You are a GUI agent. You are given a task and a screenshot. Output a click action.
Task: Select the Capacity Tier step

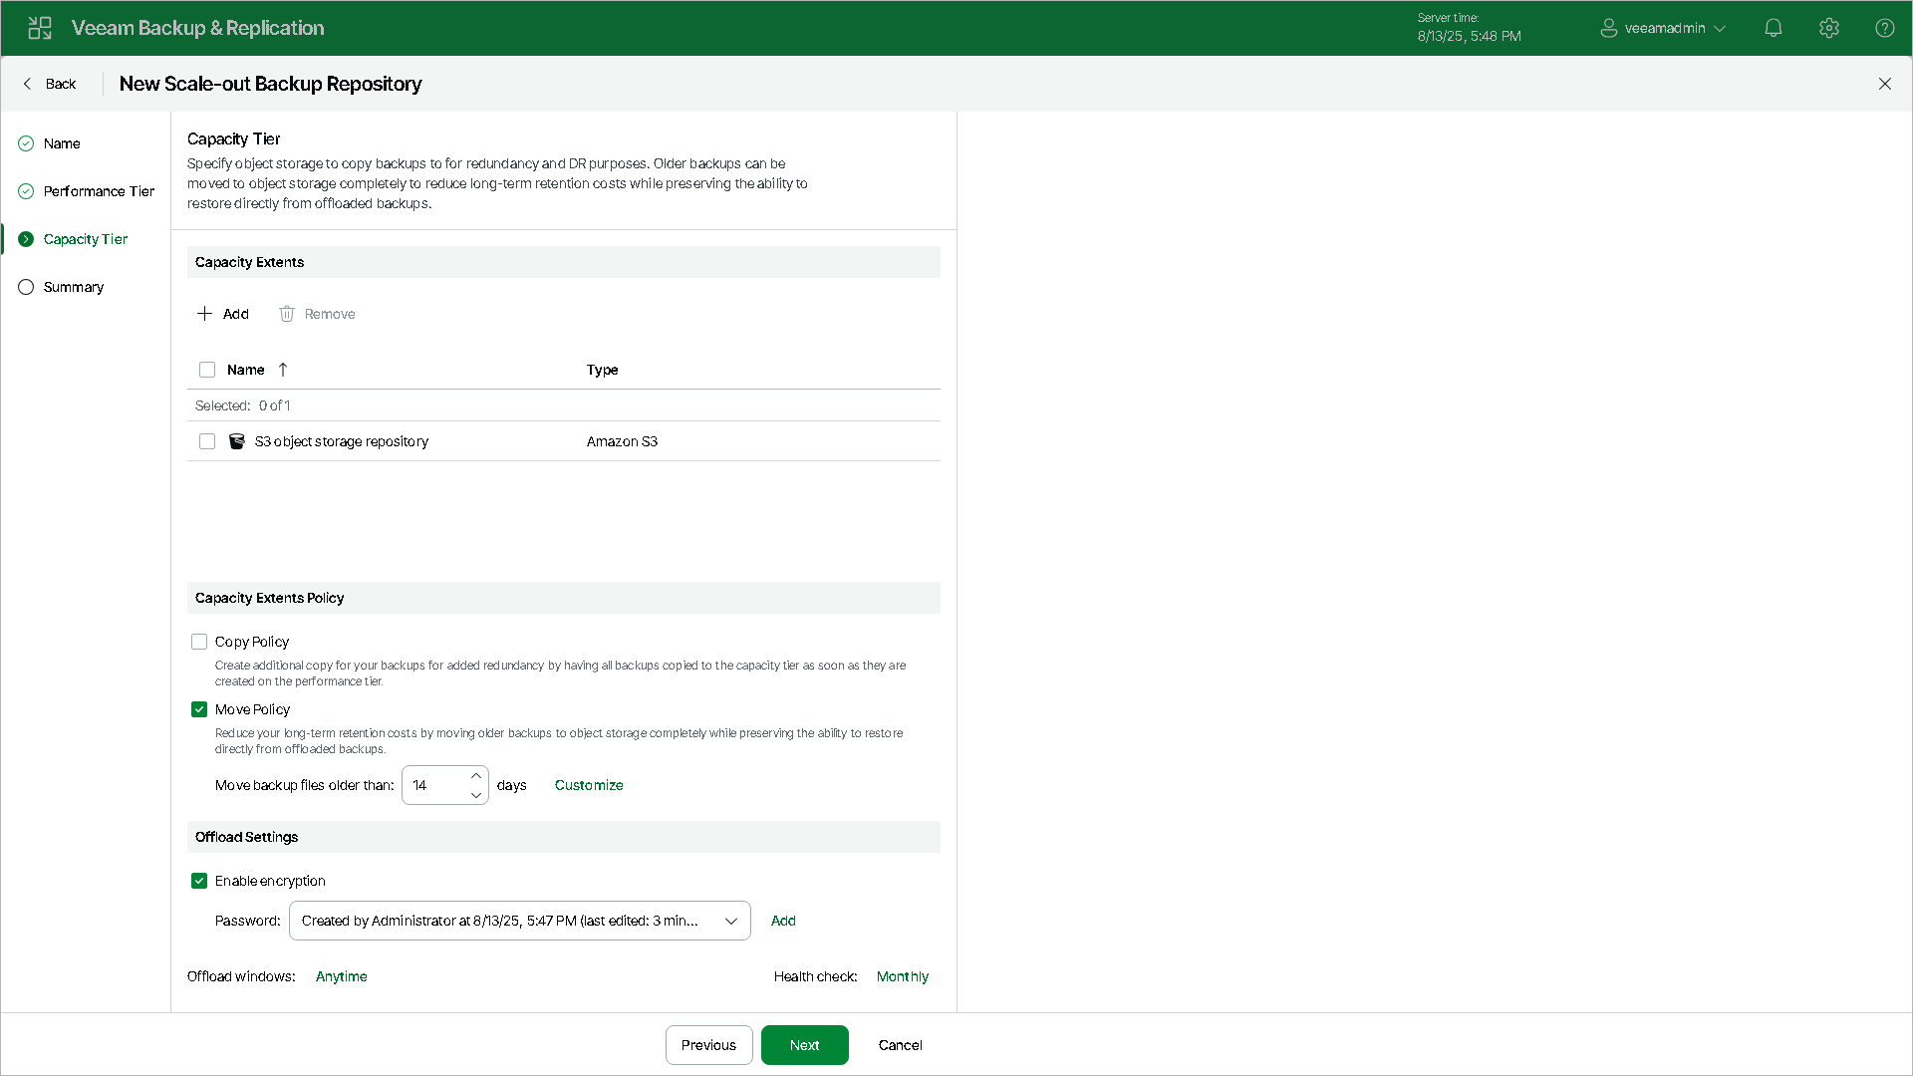point(86,239)
